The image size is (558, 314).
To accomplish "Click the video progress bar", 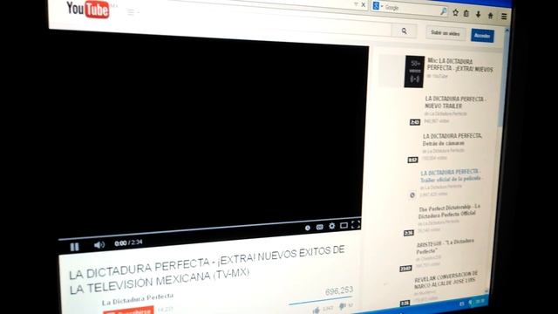I will coord(210,229).
